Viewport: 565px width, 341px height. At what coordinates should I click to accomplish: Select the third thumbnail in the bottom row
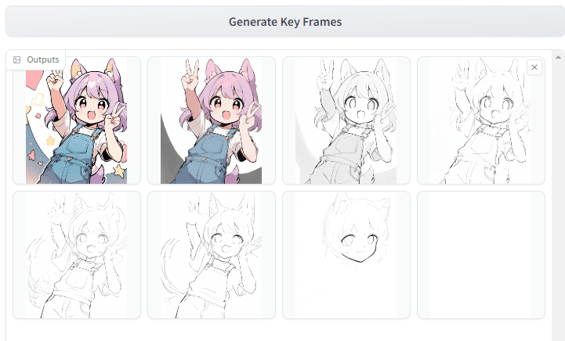click(346, 255)
